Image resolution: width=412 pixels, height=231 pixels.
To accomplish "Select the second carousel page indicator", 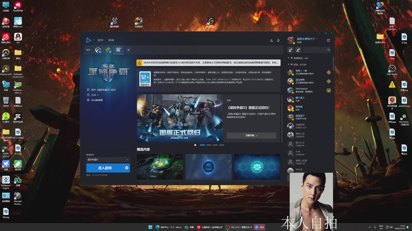I will [x=209, y=145].
